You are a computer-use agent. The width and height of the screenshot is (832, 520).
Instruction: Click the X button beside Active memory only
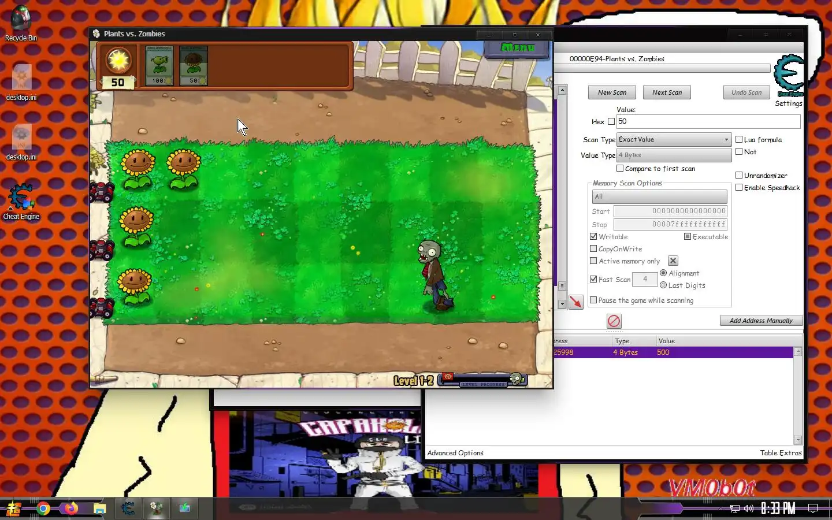(673, 261)
